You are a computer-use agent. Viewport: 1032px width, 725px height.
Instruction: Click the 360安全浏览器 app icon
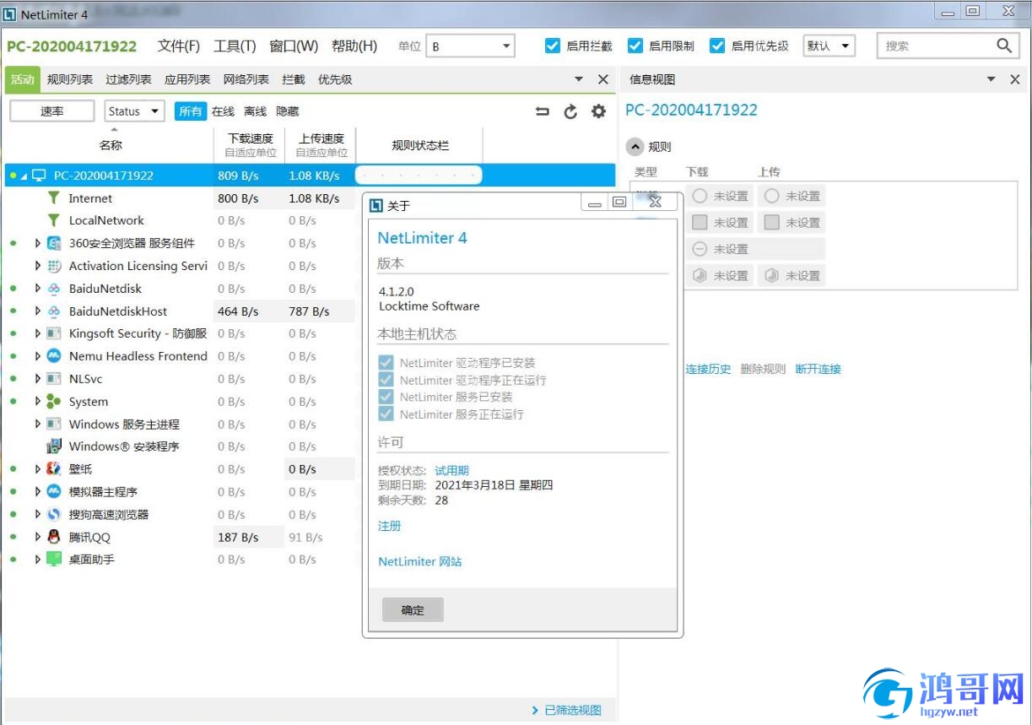54,243
